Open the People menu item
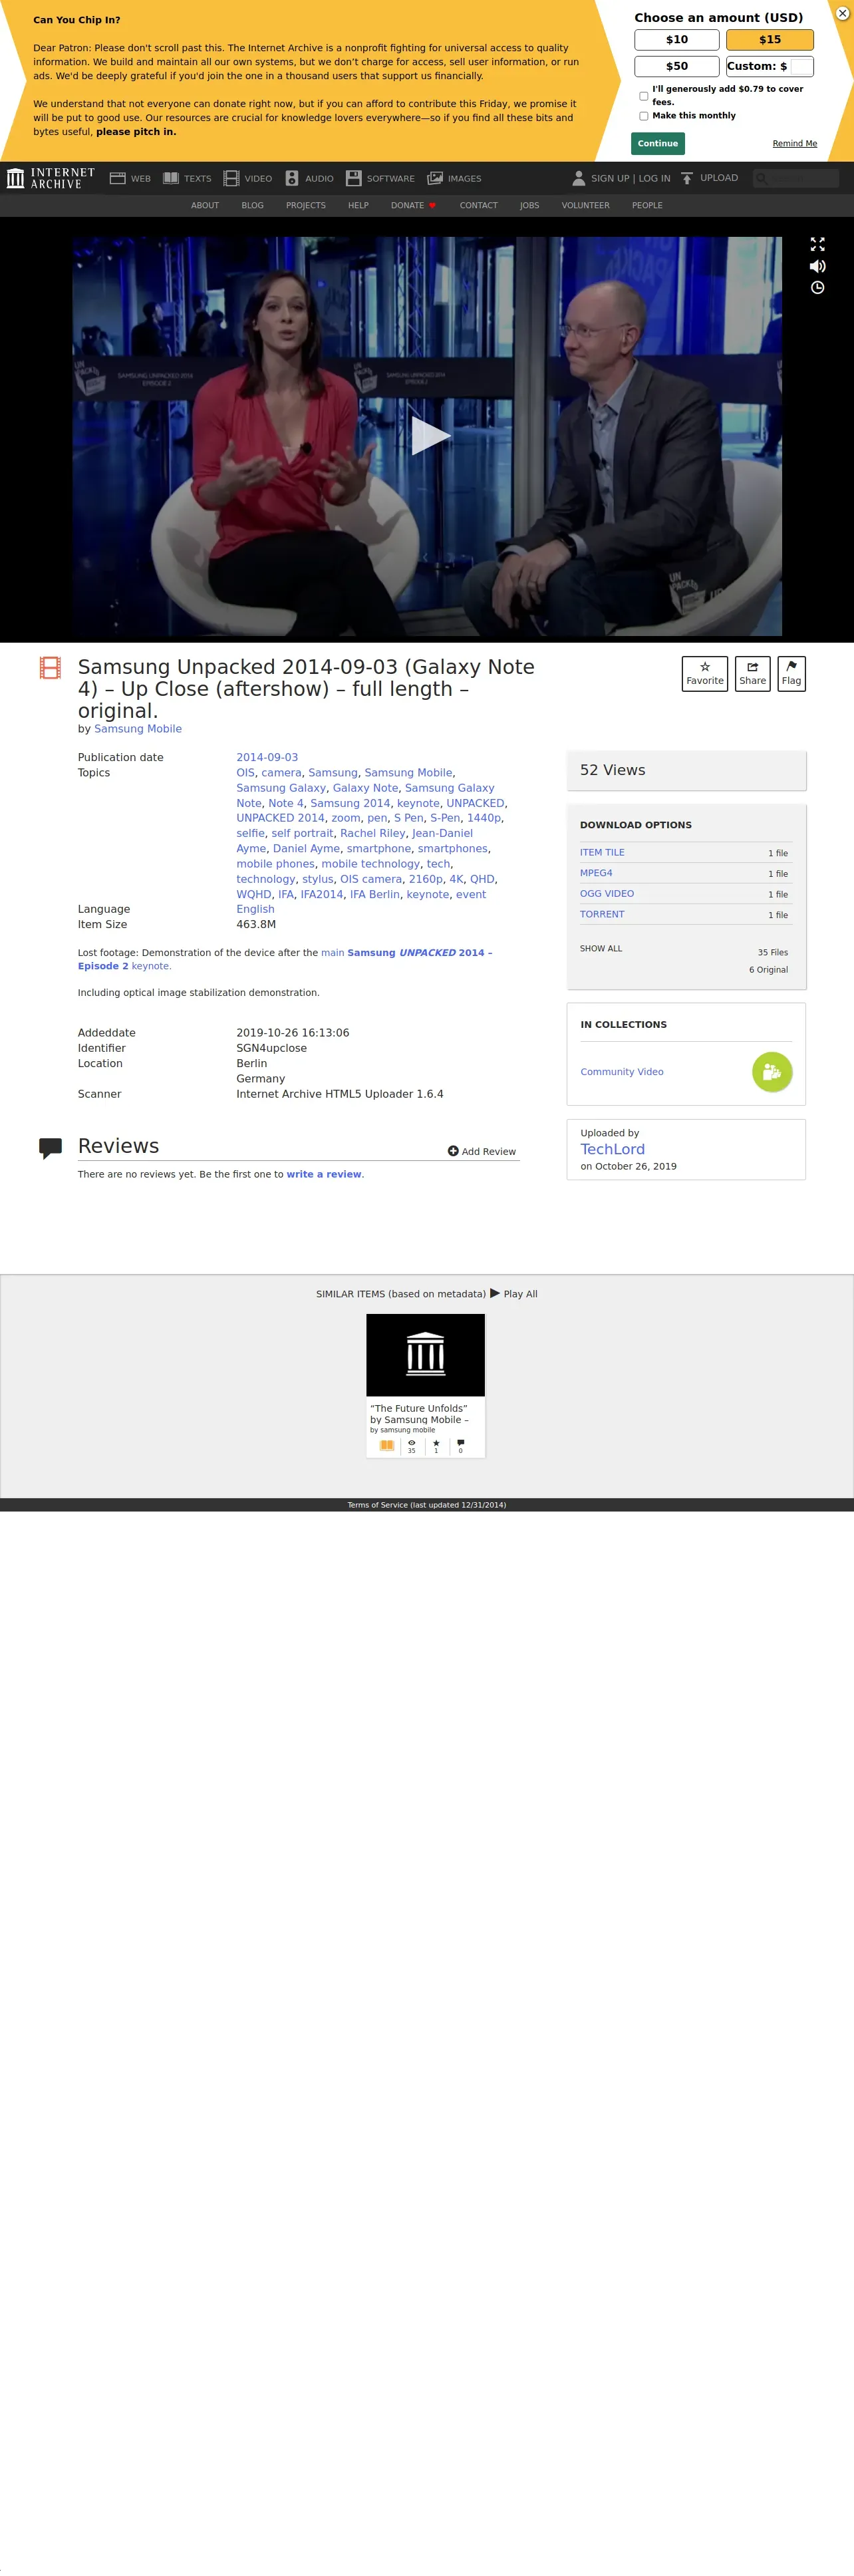Screen dimensions: 854x2576 coord(647,206)
